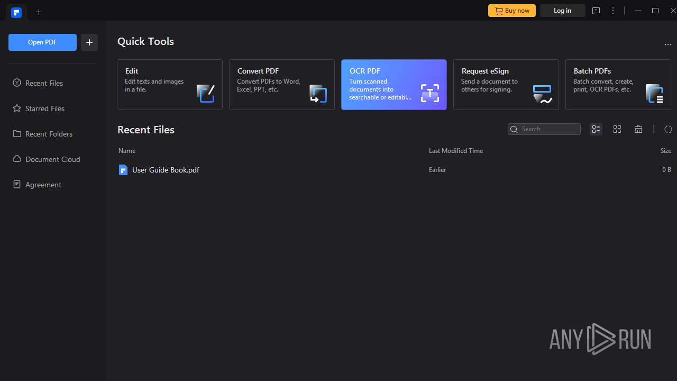Click the Starred Files star icon
The width and height of the screenshot is (677, 381).
pyautogui.click(x=17, y=108)
